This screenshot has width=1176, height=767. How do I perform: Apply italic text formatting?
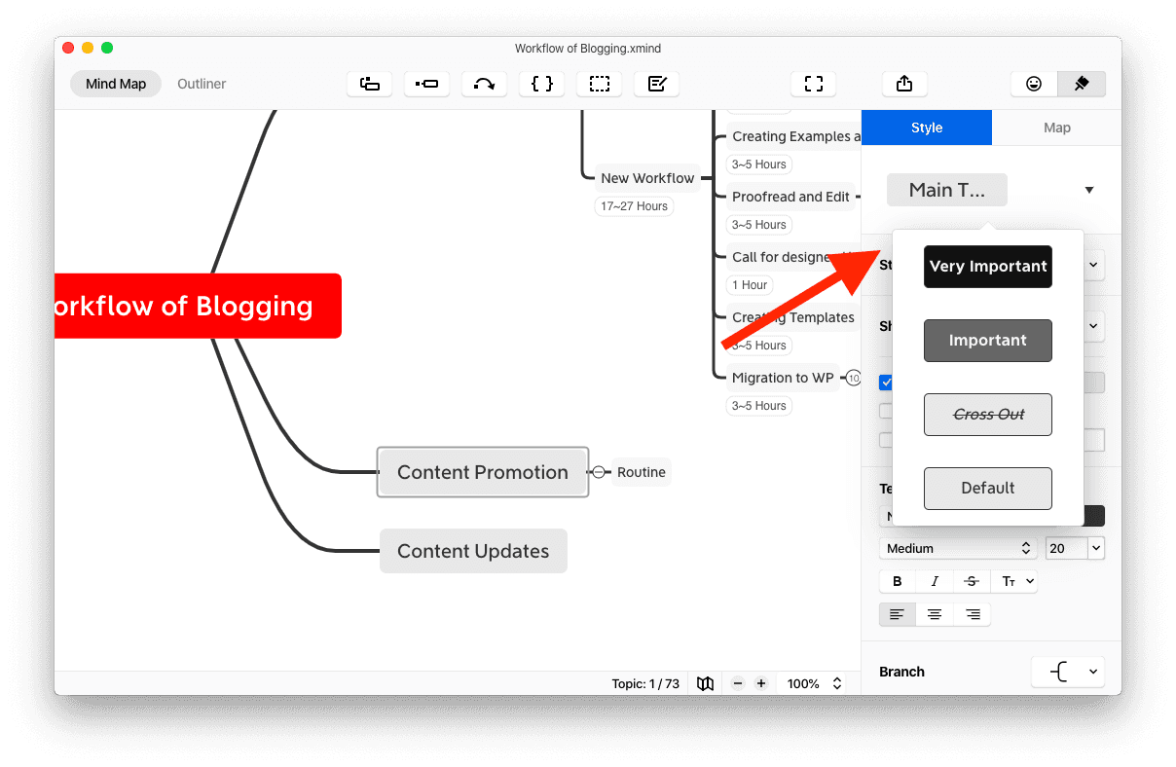[x=935, y=581]
